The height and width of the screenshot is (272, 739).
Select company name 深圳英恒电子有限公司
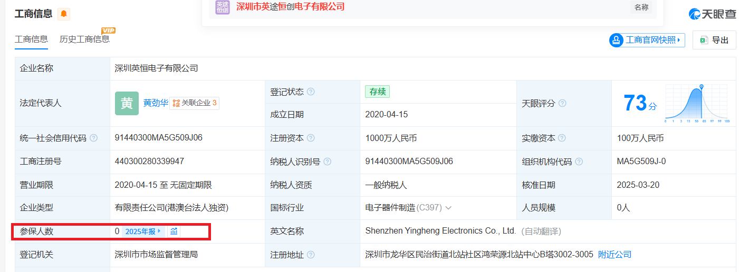point(156,68)
